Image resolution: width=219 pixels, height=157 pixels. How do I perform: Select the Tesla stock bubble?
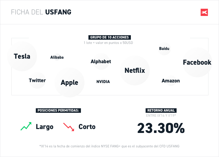click(22, 56)
